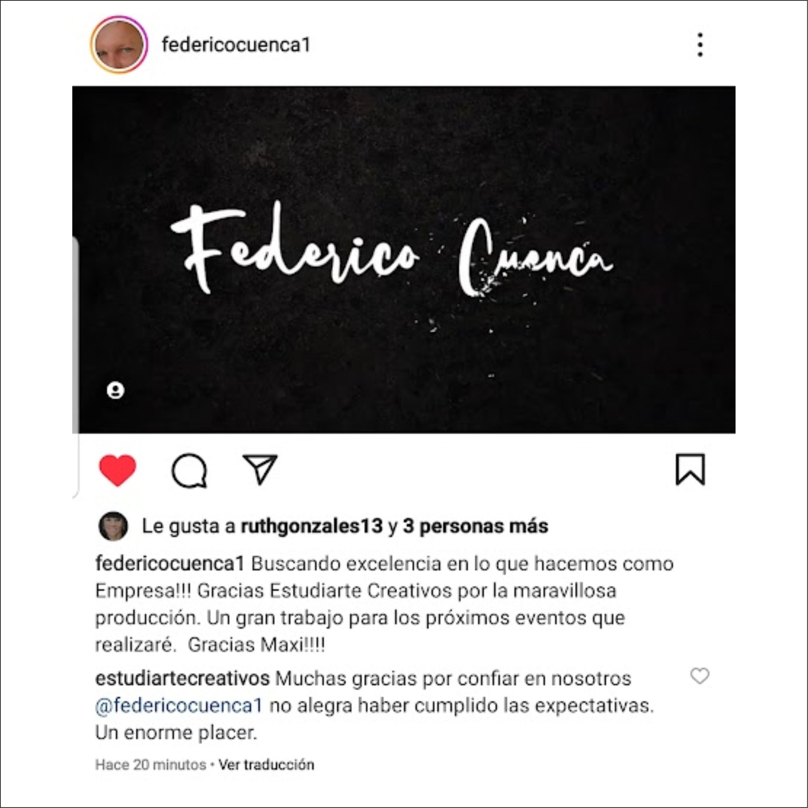Open federicocuenca1 username in post header
This screenshot has width=808, height=808.
point(236,45)
